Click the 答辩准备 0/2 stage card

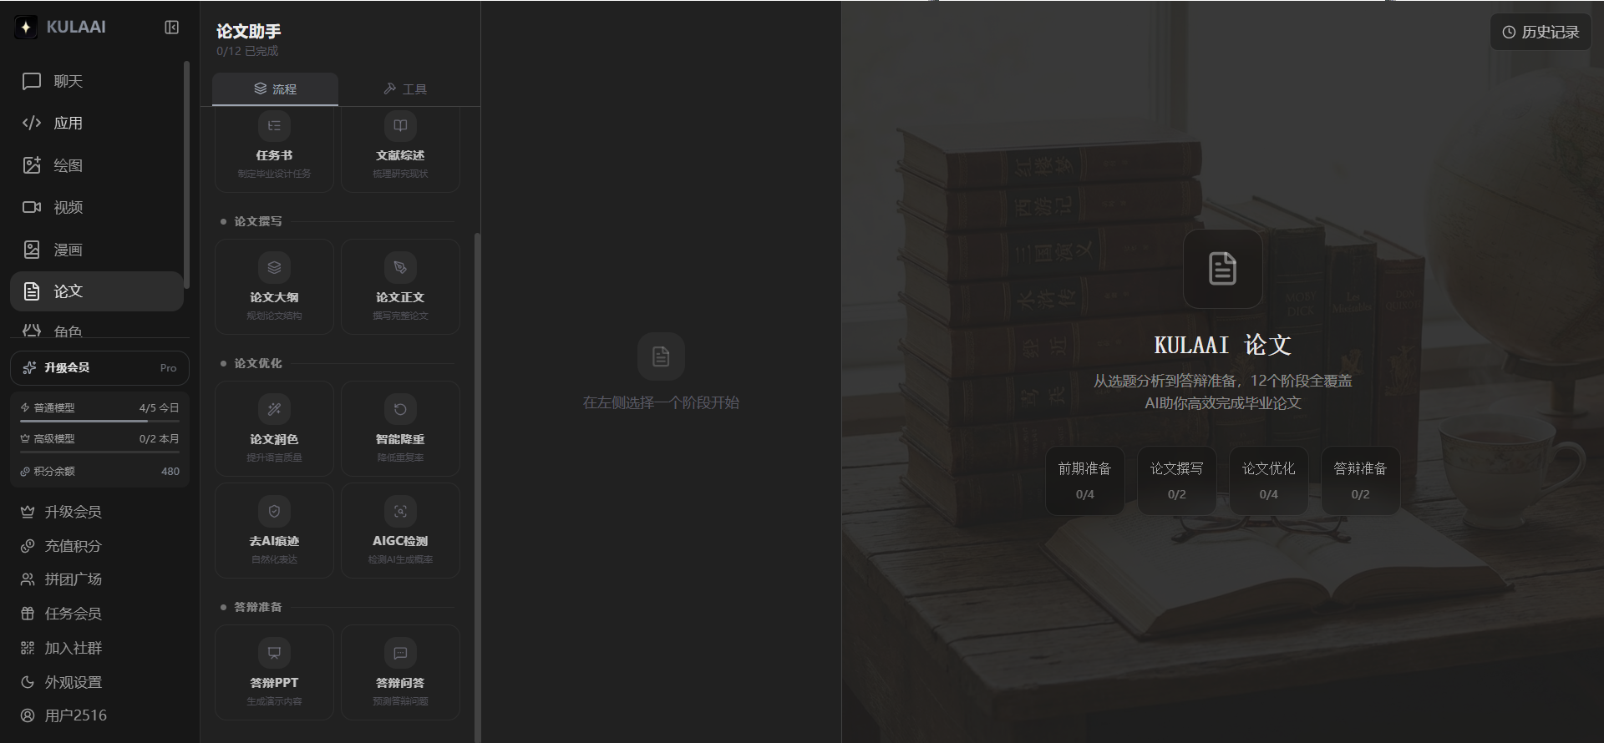pyautogui.click(x=1360, y=481)
